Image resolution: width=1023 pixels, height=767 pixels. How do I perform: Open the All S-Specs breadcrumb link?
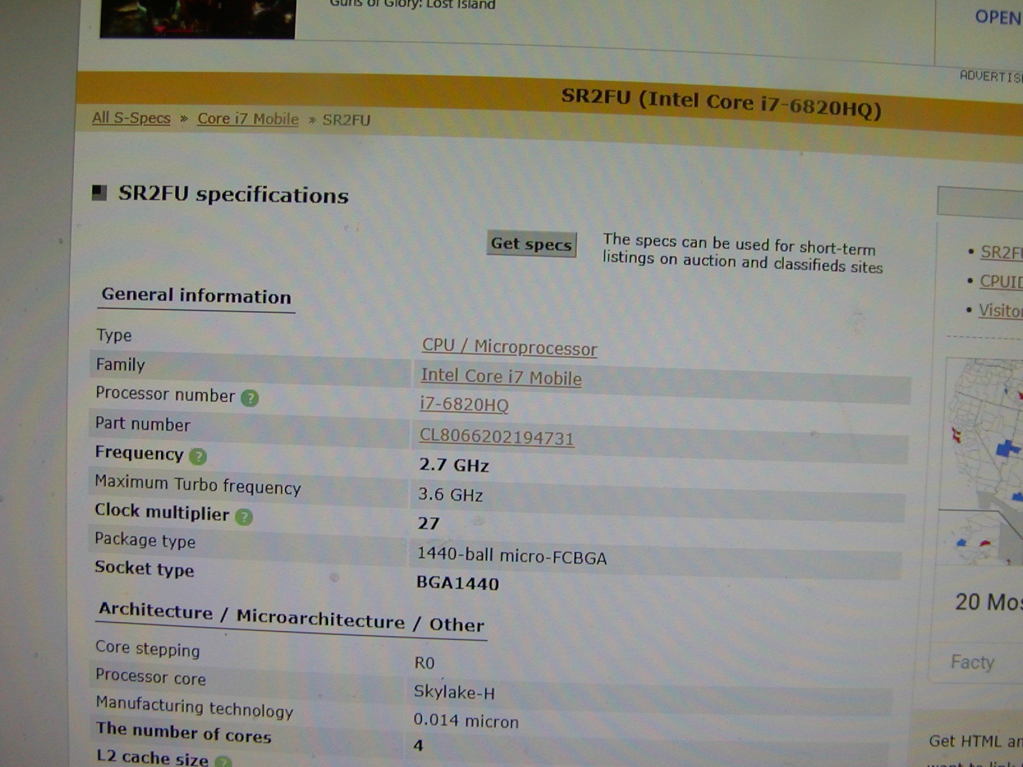coord(131,118)
